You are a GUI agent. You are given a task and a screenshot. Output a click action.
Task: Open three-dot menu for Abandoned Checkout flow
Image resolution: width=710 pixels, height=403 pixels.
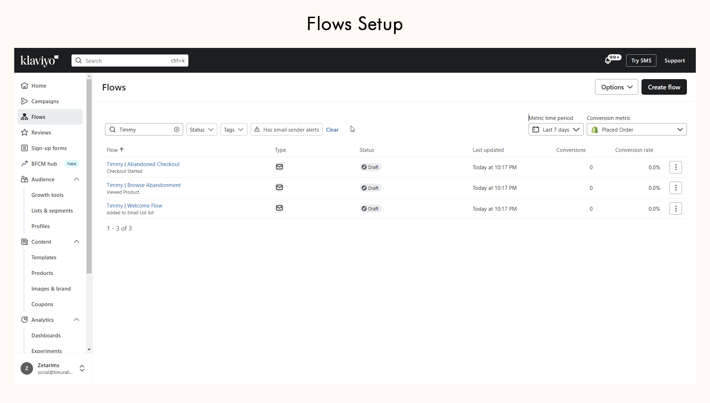click(x=675, y=167)
